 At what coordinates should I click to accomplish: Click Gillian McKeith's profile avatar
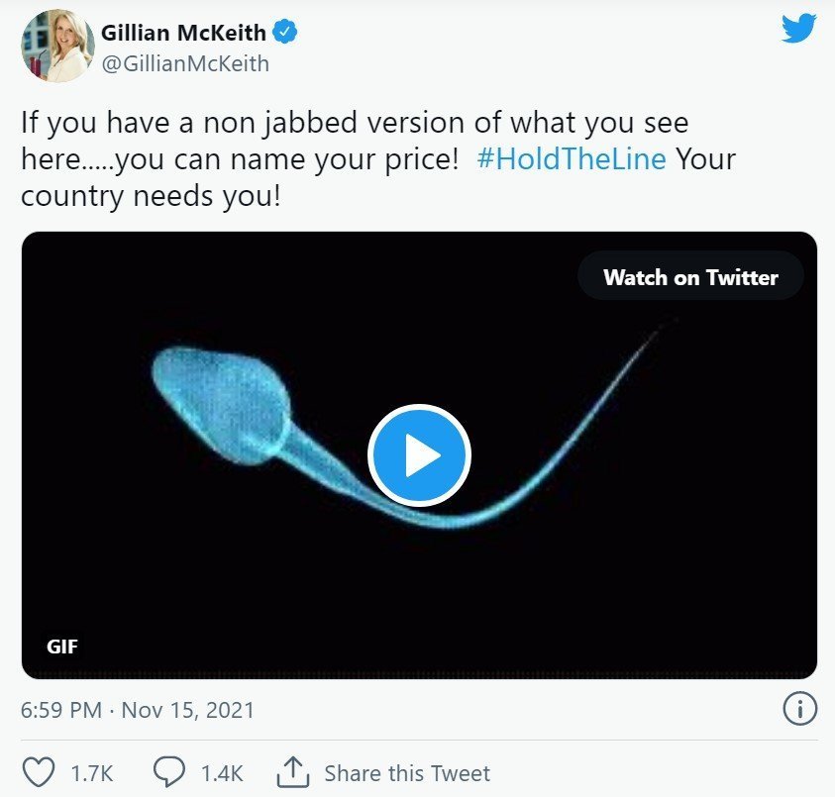[x=57, y=47]
